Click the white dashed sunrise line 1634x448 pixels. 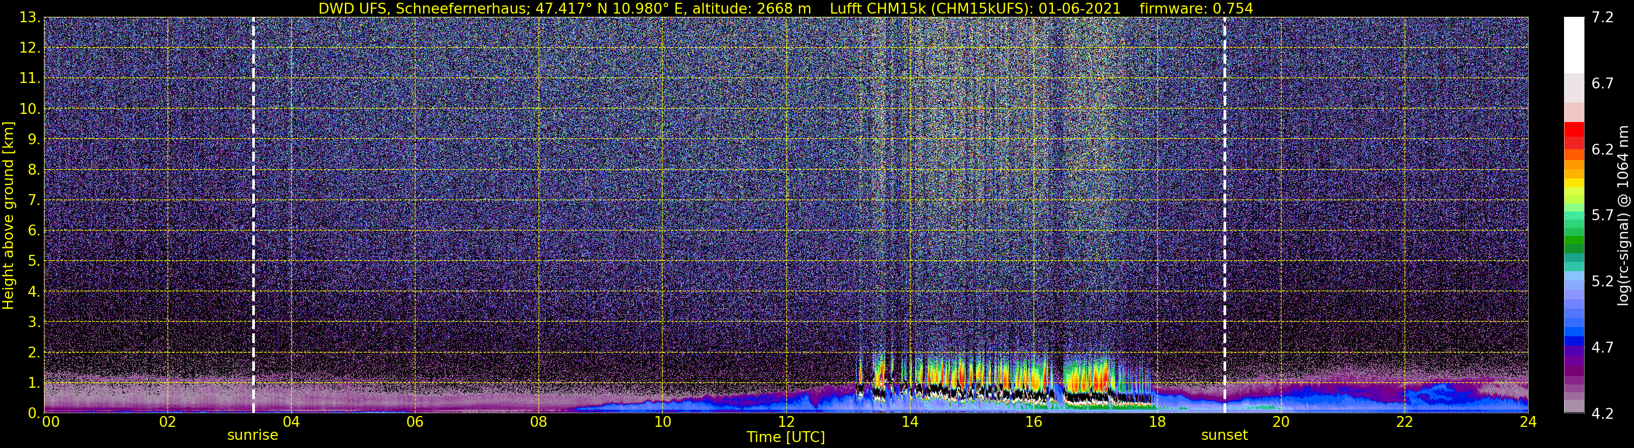click(x=253, y=215)
